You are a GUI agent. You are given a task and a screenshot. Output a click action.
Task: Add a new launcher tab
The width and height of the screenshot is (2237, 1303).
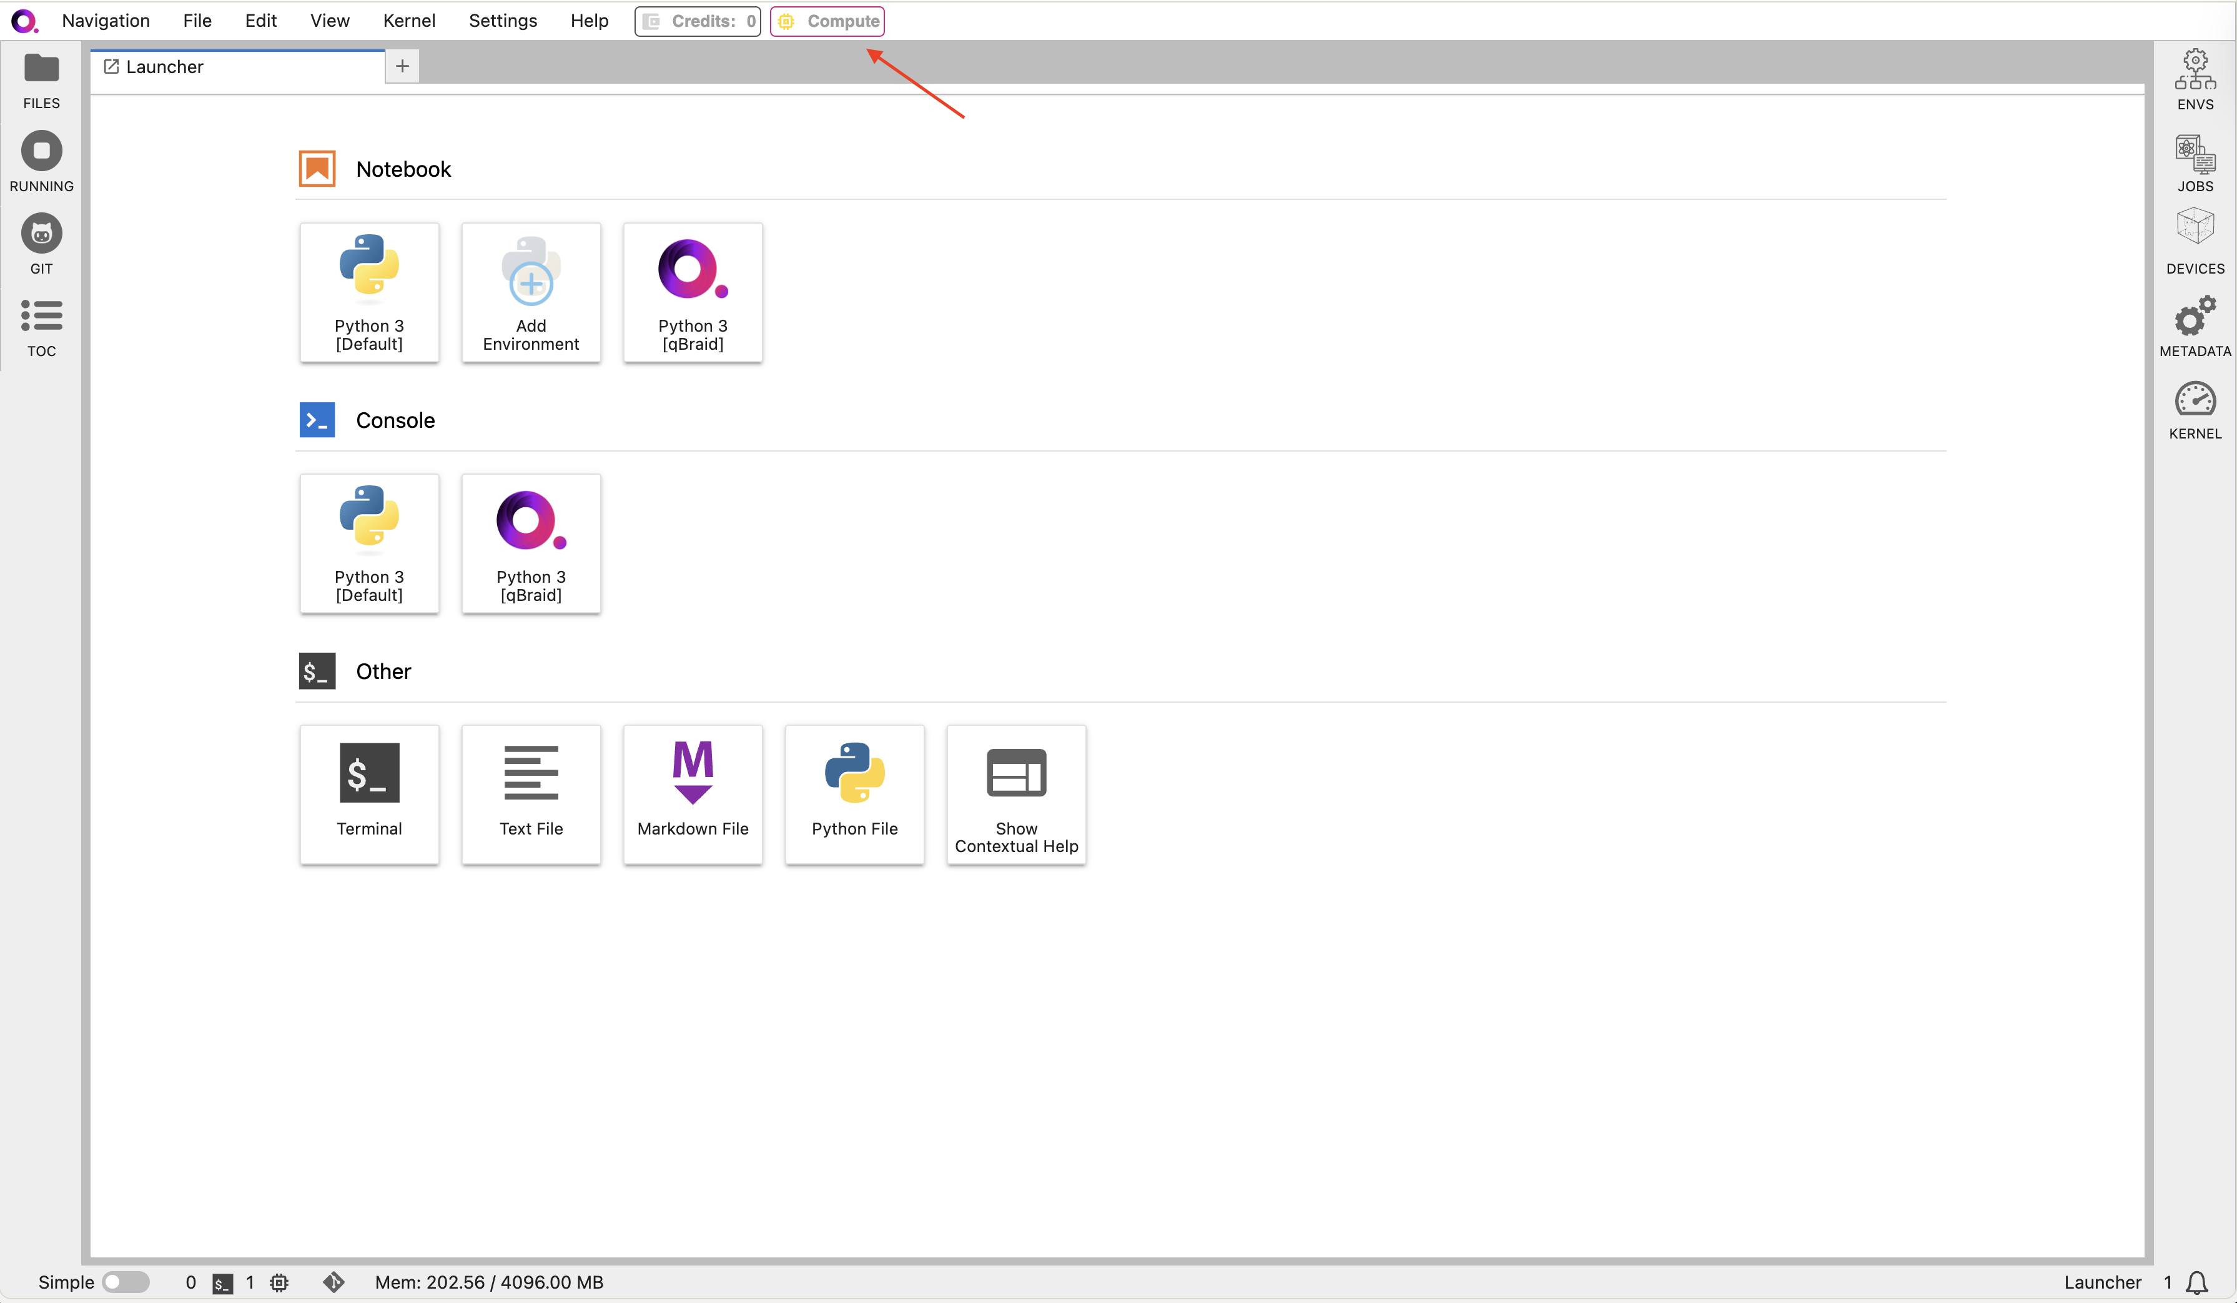tap(402, 66)
